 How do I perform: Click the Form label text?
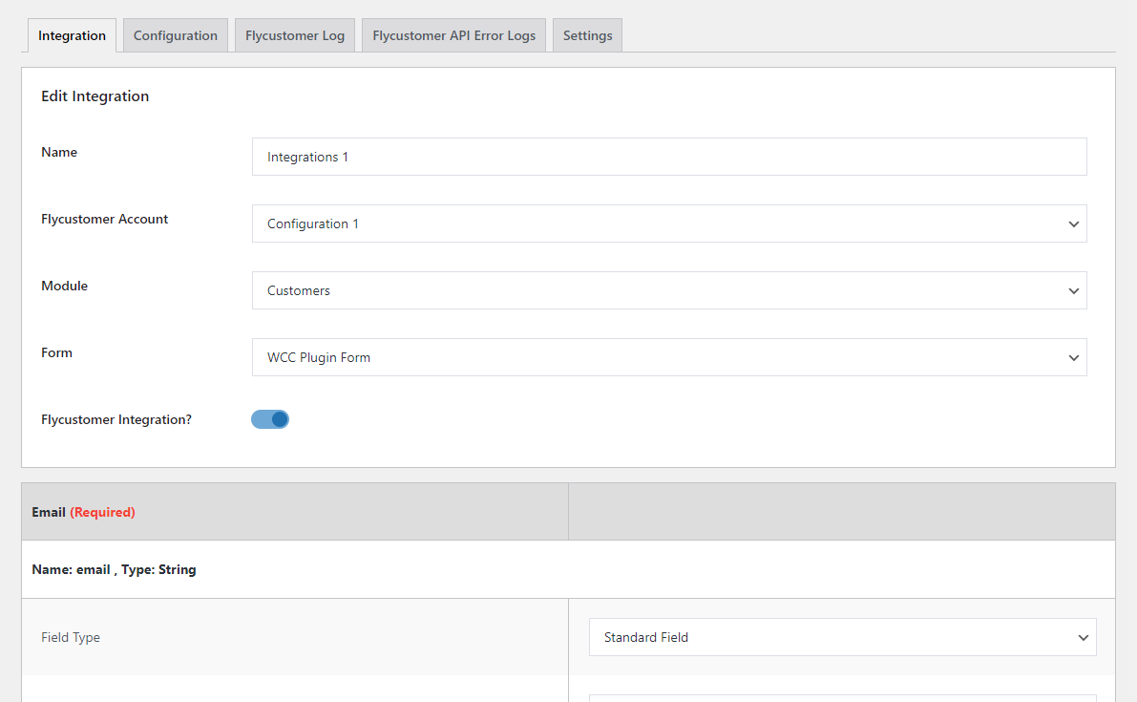pos(57,352)
